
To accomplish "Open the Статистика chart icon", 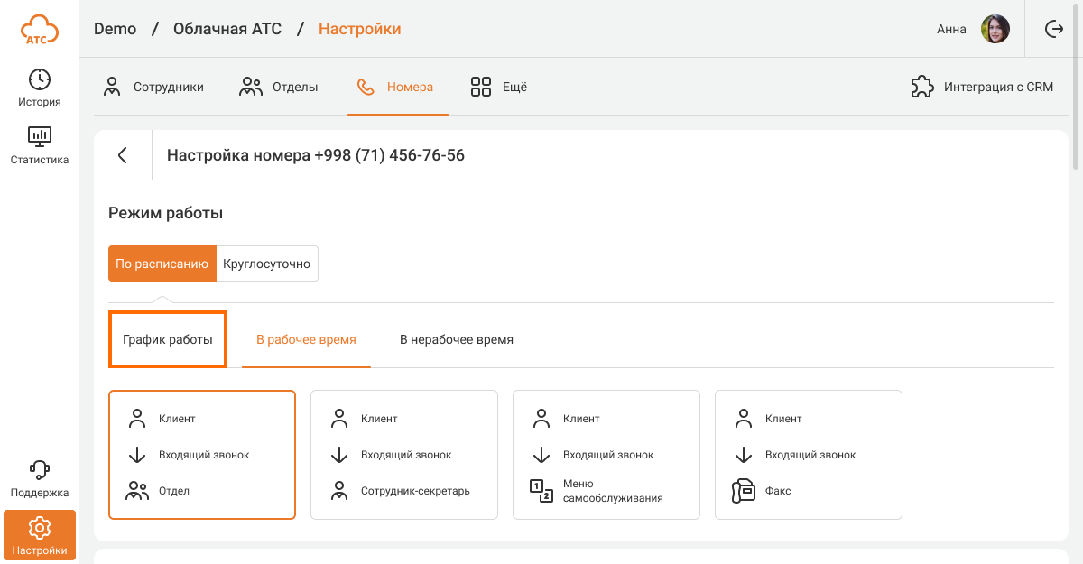I will [40, 137].
